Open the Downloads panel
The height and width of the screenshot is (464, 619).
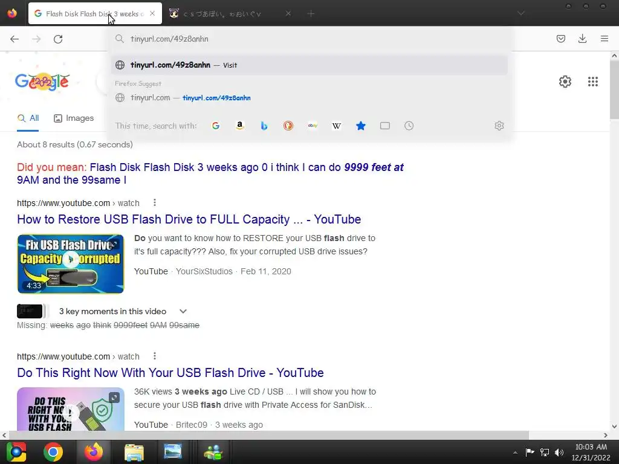[582, 39]
